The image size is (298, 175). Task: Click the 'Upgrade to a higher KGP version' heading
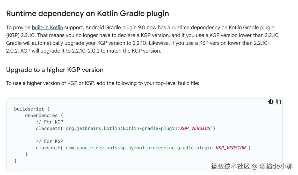(x=55, y=70)
